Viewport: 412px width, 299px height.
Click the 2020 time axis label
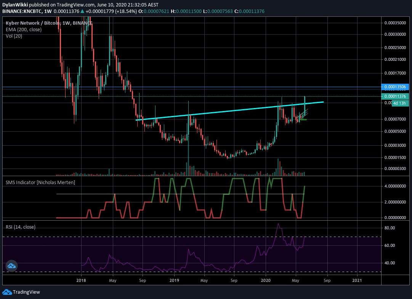pos(266,280)
